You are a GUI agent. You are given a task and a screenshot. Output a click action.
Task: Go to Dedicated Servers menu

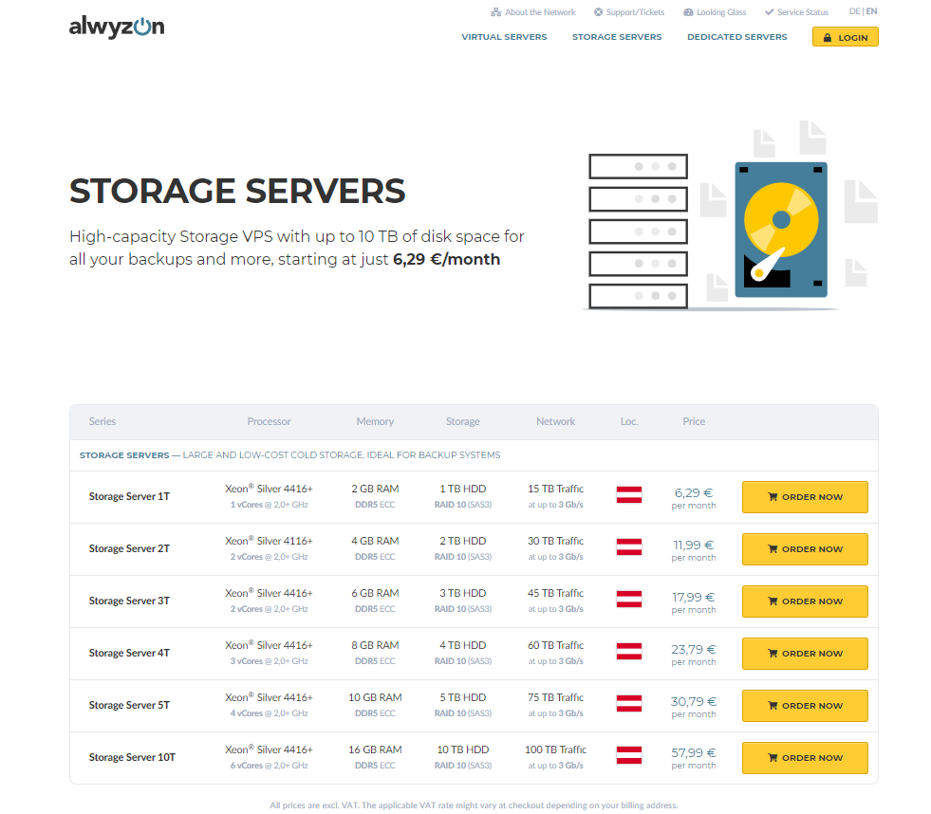tap(736, 37)
